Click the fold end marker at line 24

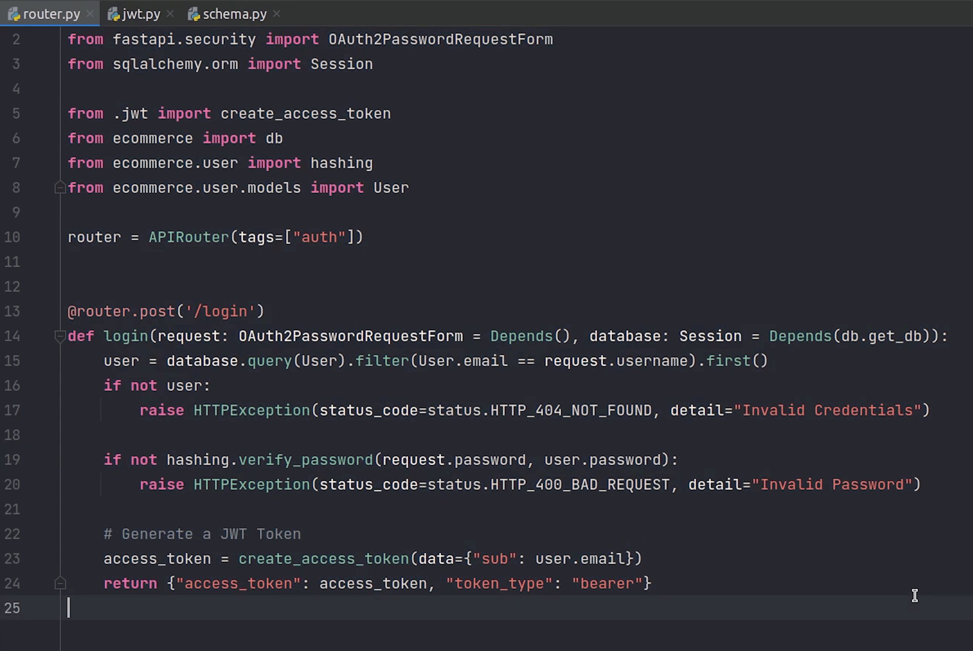point(60,583)
